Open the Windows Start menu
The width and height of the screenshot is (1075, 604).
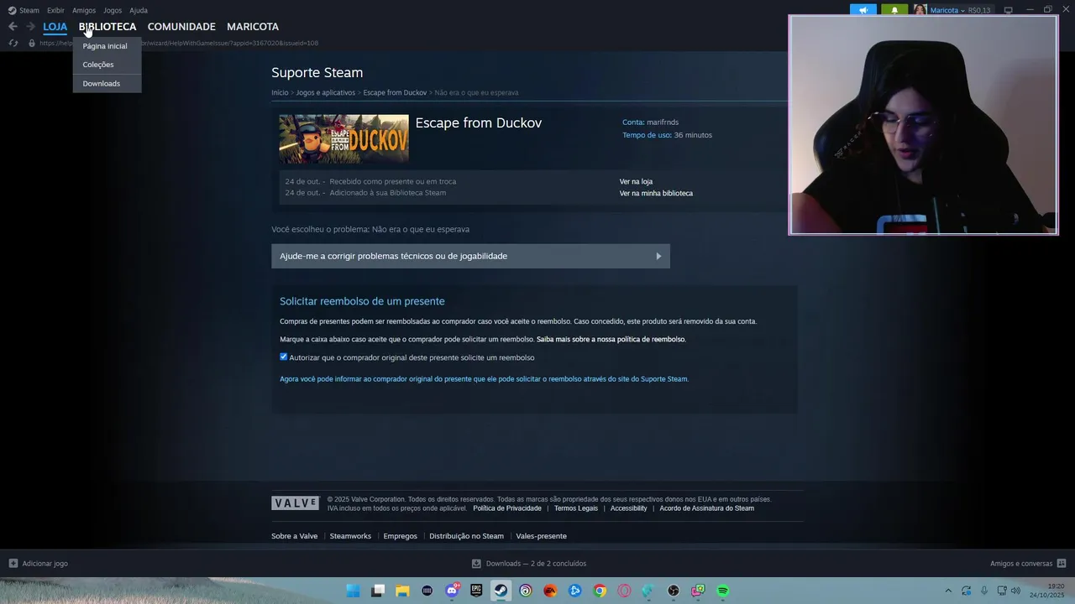[x=354, y=591]
